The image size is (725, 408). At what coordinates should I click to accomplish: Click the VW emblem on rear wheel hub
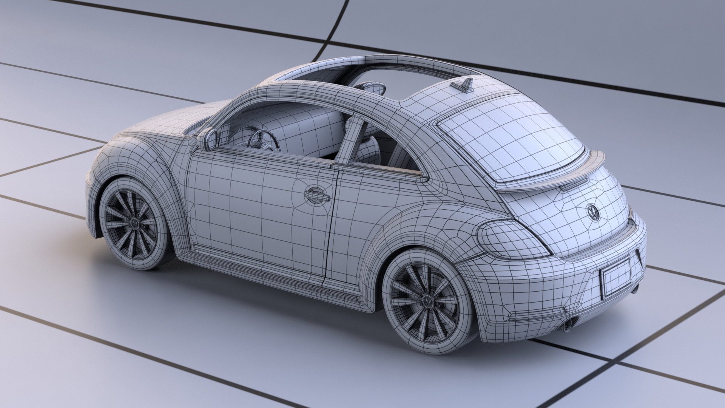tap(427, 301)
